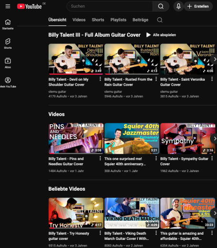The height and width of the screenshot is (248, 217).
Task: Click the Videos section heading
Action: [56, 114]
